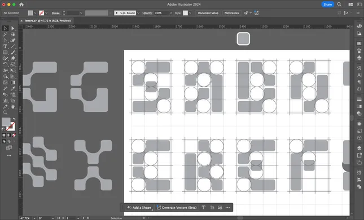Reset to default fill and stroke
This screenshot has width=364, height=220.
click(x=3, y=129)
